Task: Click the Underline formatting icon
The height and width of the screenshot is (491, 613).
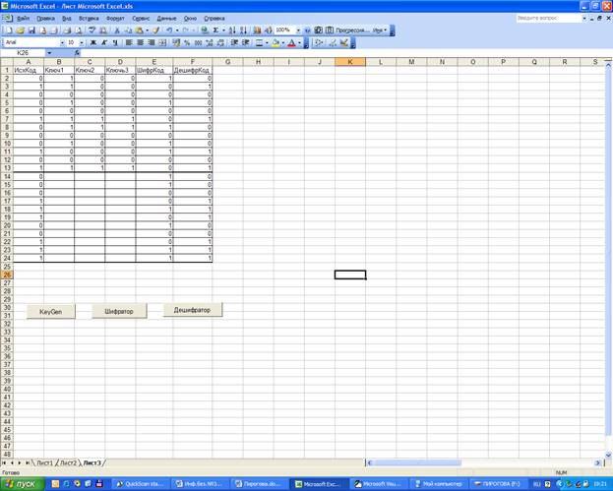Action: tap(115, 42)
